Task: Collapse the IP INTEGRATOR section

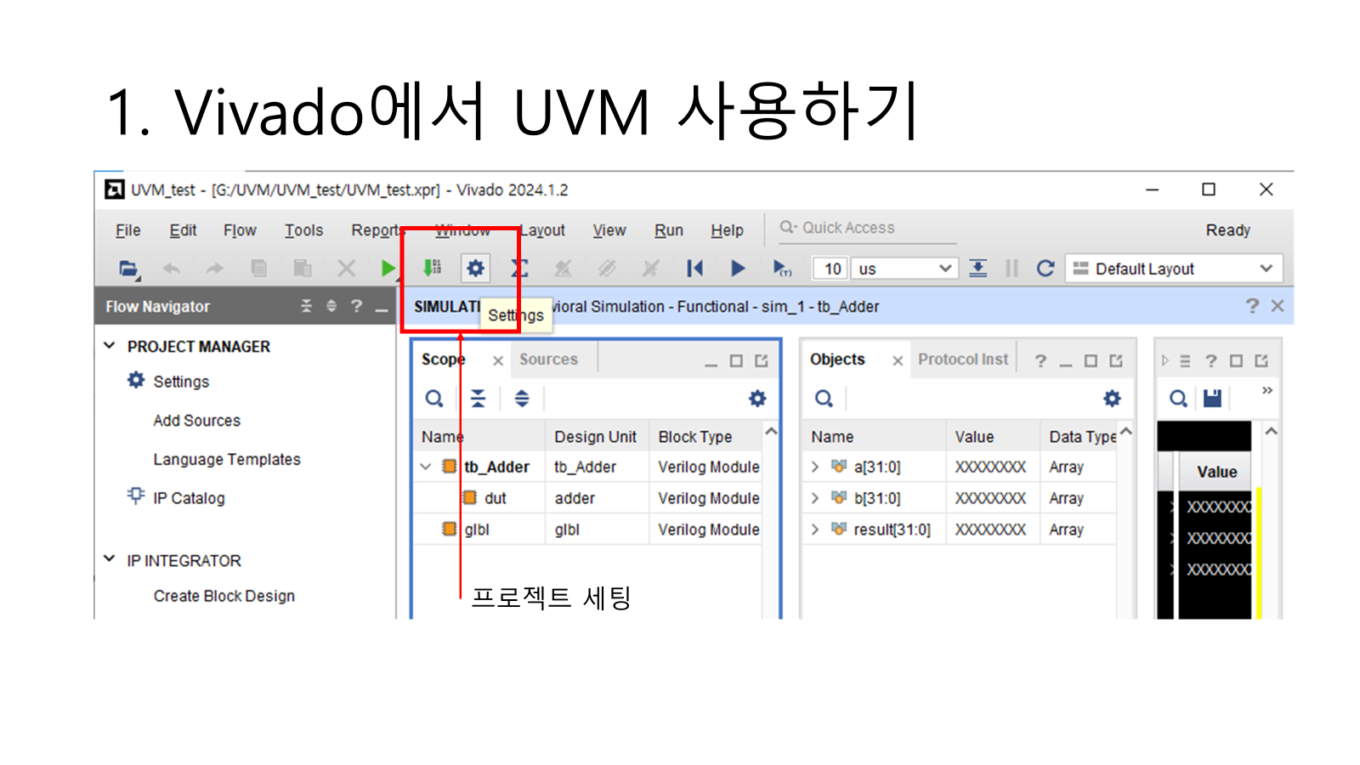Action: click(x=110, y=559)
